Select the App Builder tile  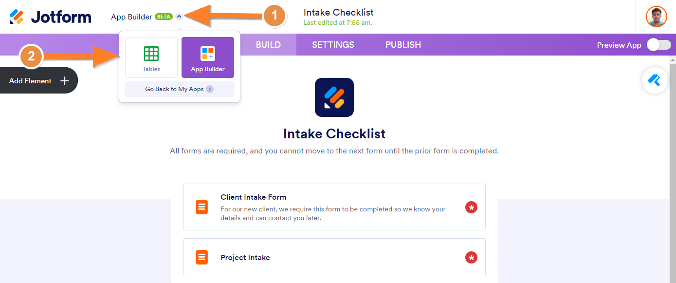coord(208,57)
